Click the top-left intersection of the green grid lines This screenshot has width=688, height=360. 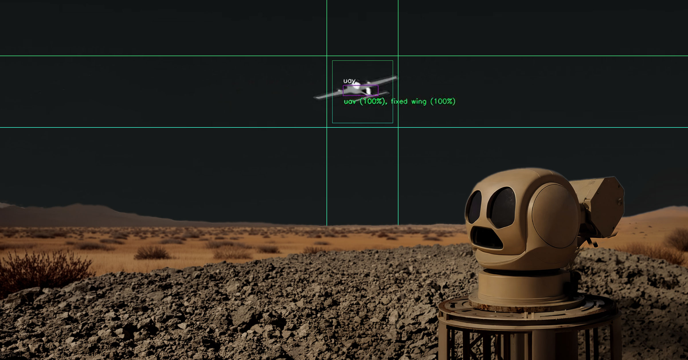point(327,56)
